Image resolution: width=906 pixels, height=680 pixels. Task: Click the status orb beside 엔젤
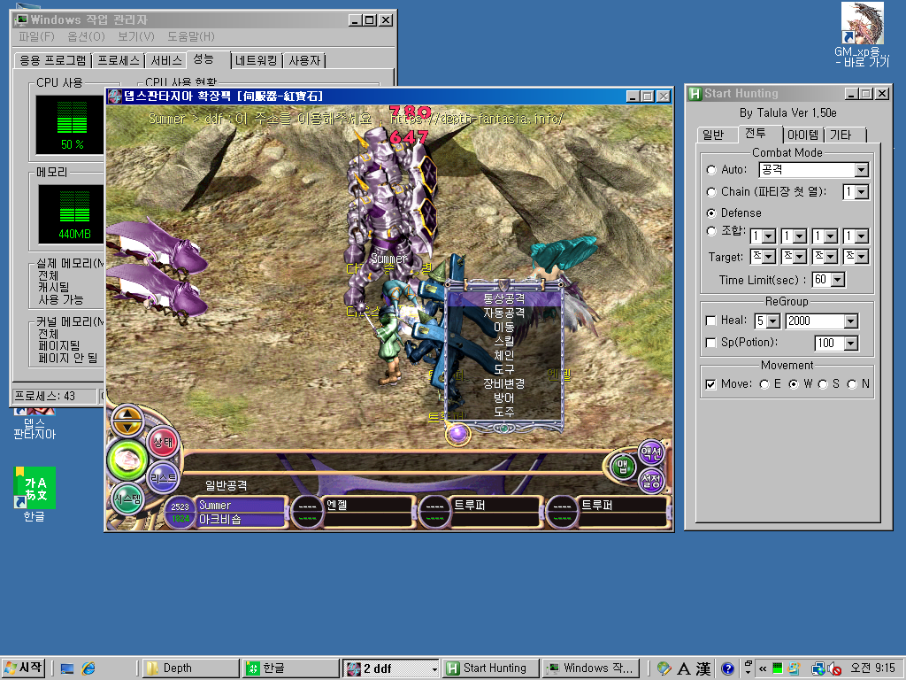tap(307, 513)
